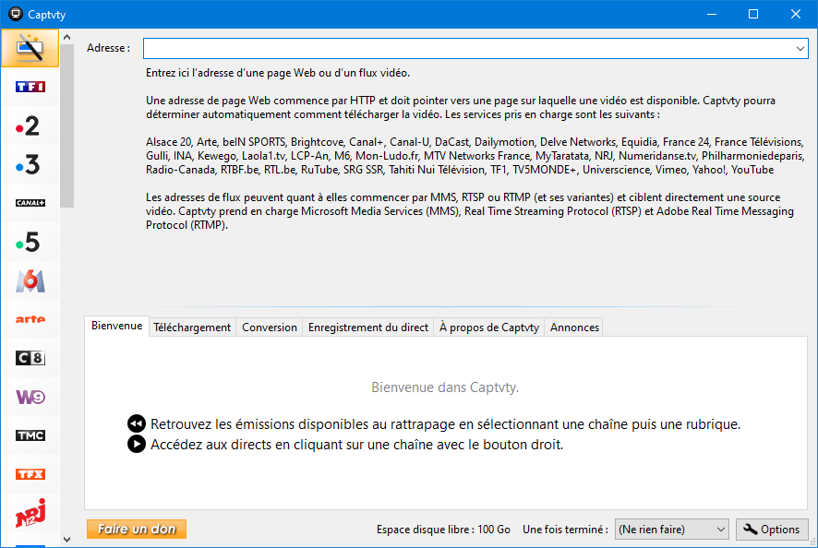Open the France 2 channel
Screen dimensions: 818x548
pos(30,125)
